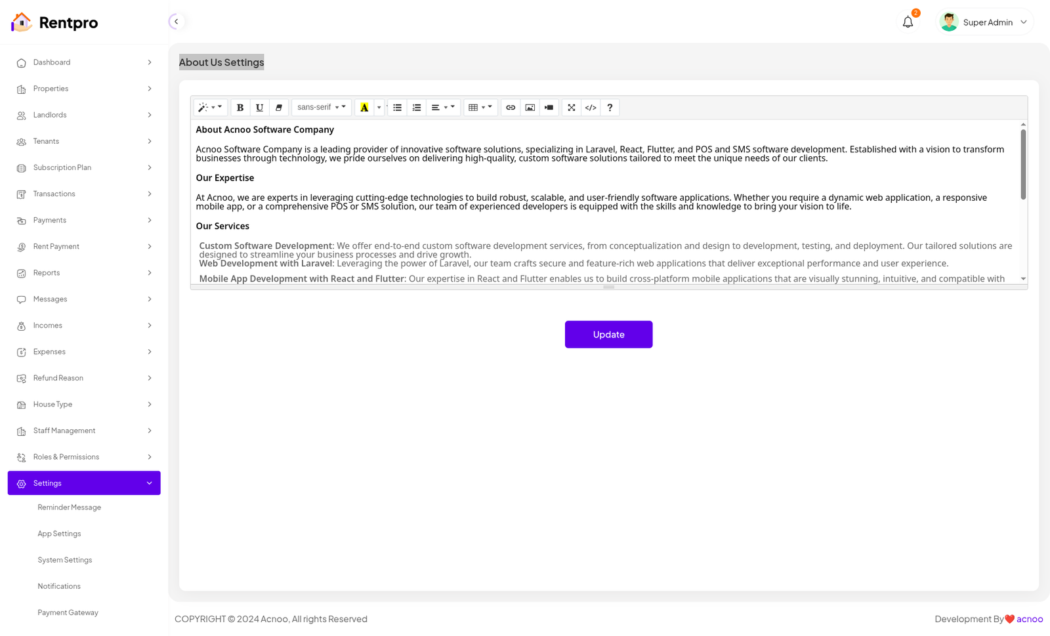The width and height of the screenshot is (1050, 636).
Task: Expand the Properties sidebar menu
Action: (x=84, y=89)
